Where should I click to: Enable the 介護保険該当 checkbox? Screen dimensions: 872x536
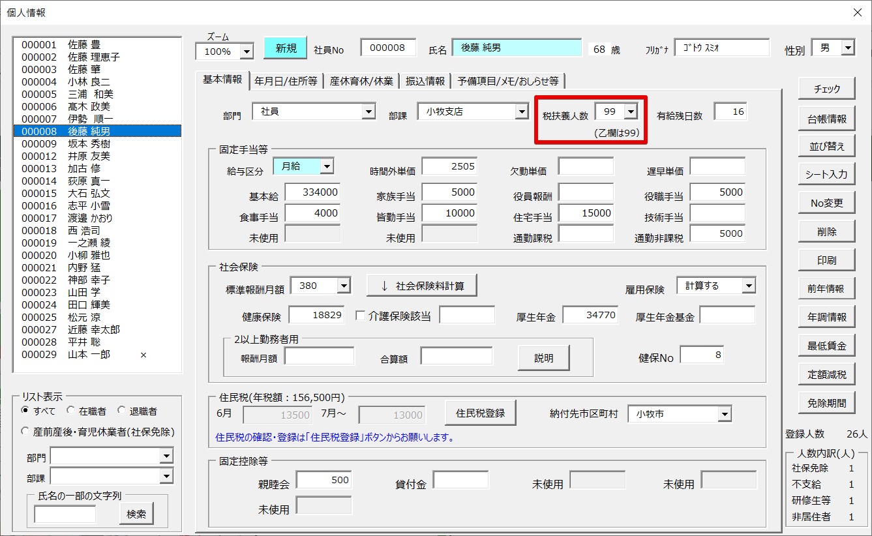(360, 316)
